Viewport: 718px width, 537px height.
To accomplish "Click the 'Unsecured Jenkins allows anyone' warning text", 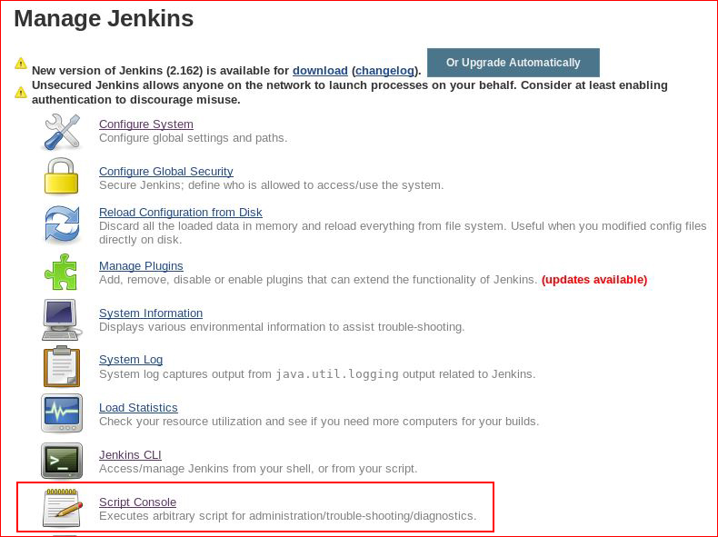I will tap(350, 93).
